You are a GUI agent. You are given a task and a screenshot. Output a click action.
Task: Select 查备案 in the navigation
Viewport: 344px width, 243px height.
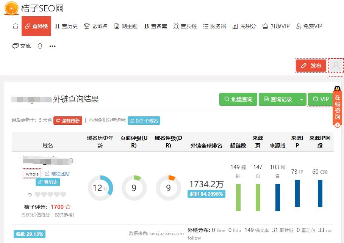156,26
